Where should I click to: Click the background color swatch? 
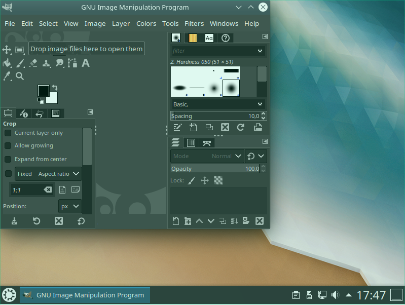pyautogui.click(x=53, y=99)
